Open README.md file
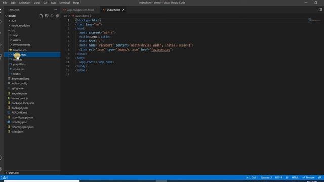324x182 pixels. (x=19, y=113)
